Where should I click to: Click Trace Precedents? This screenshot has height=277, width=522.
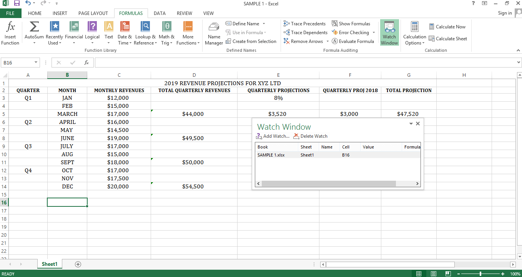click(305, 23)
